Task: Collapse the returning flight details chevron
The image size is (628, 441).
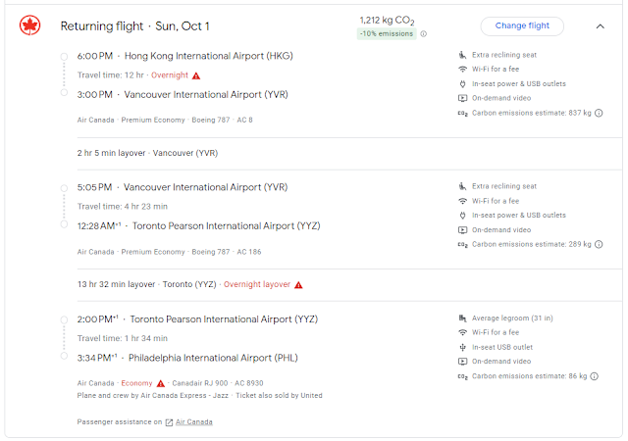Action: [x=600, y=26]
